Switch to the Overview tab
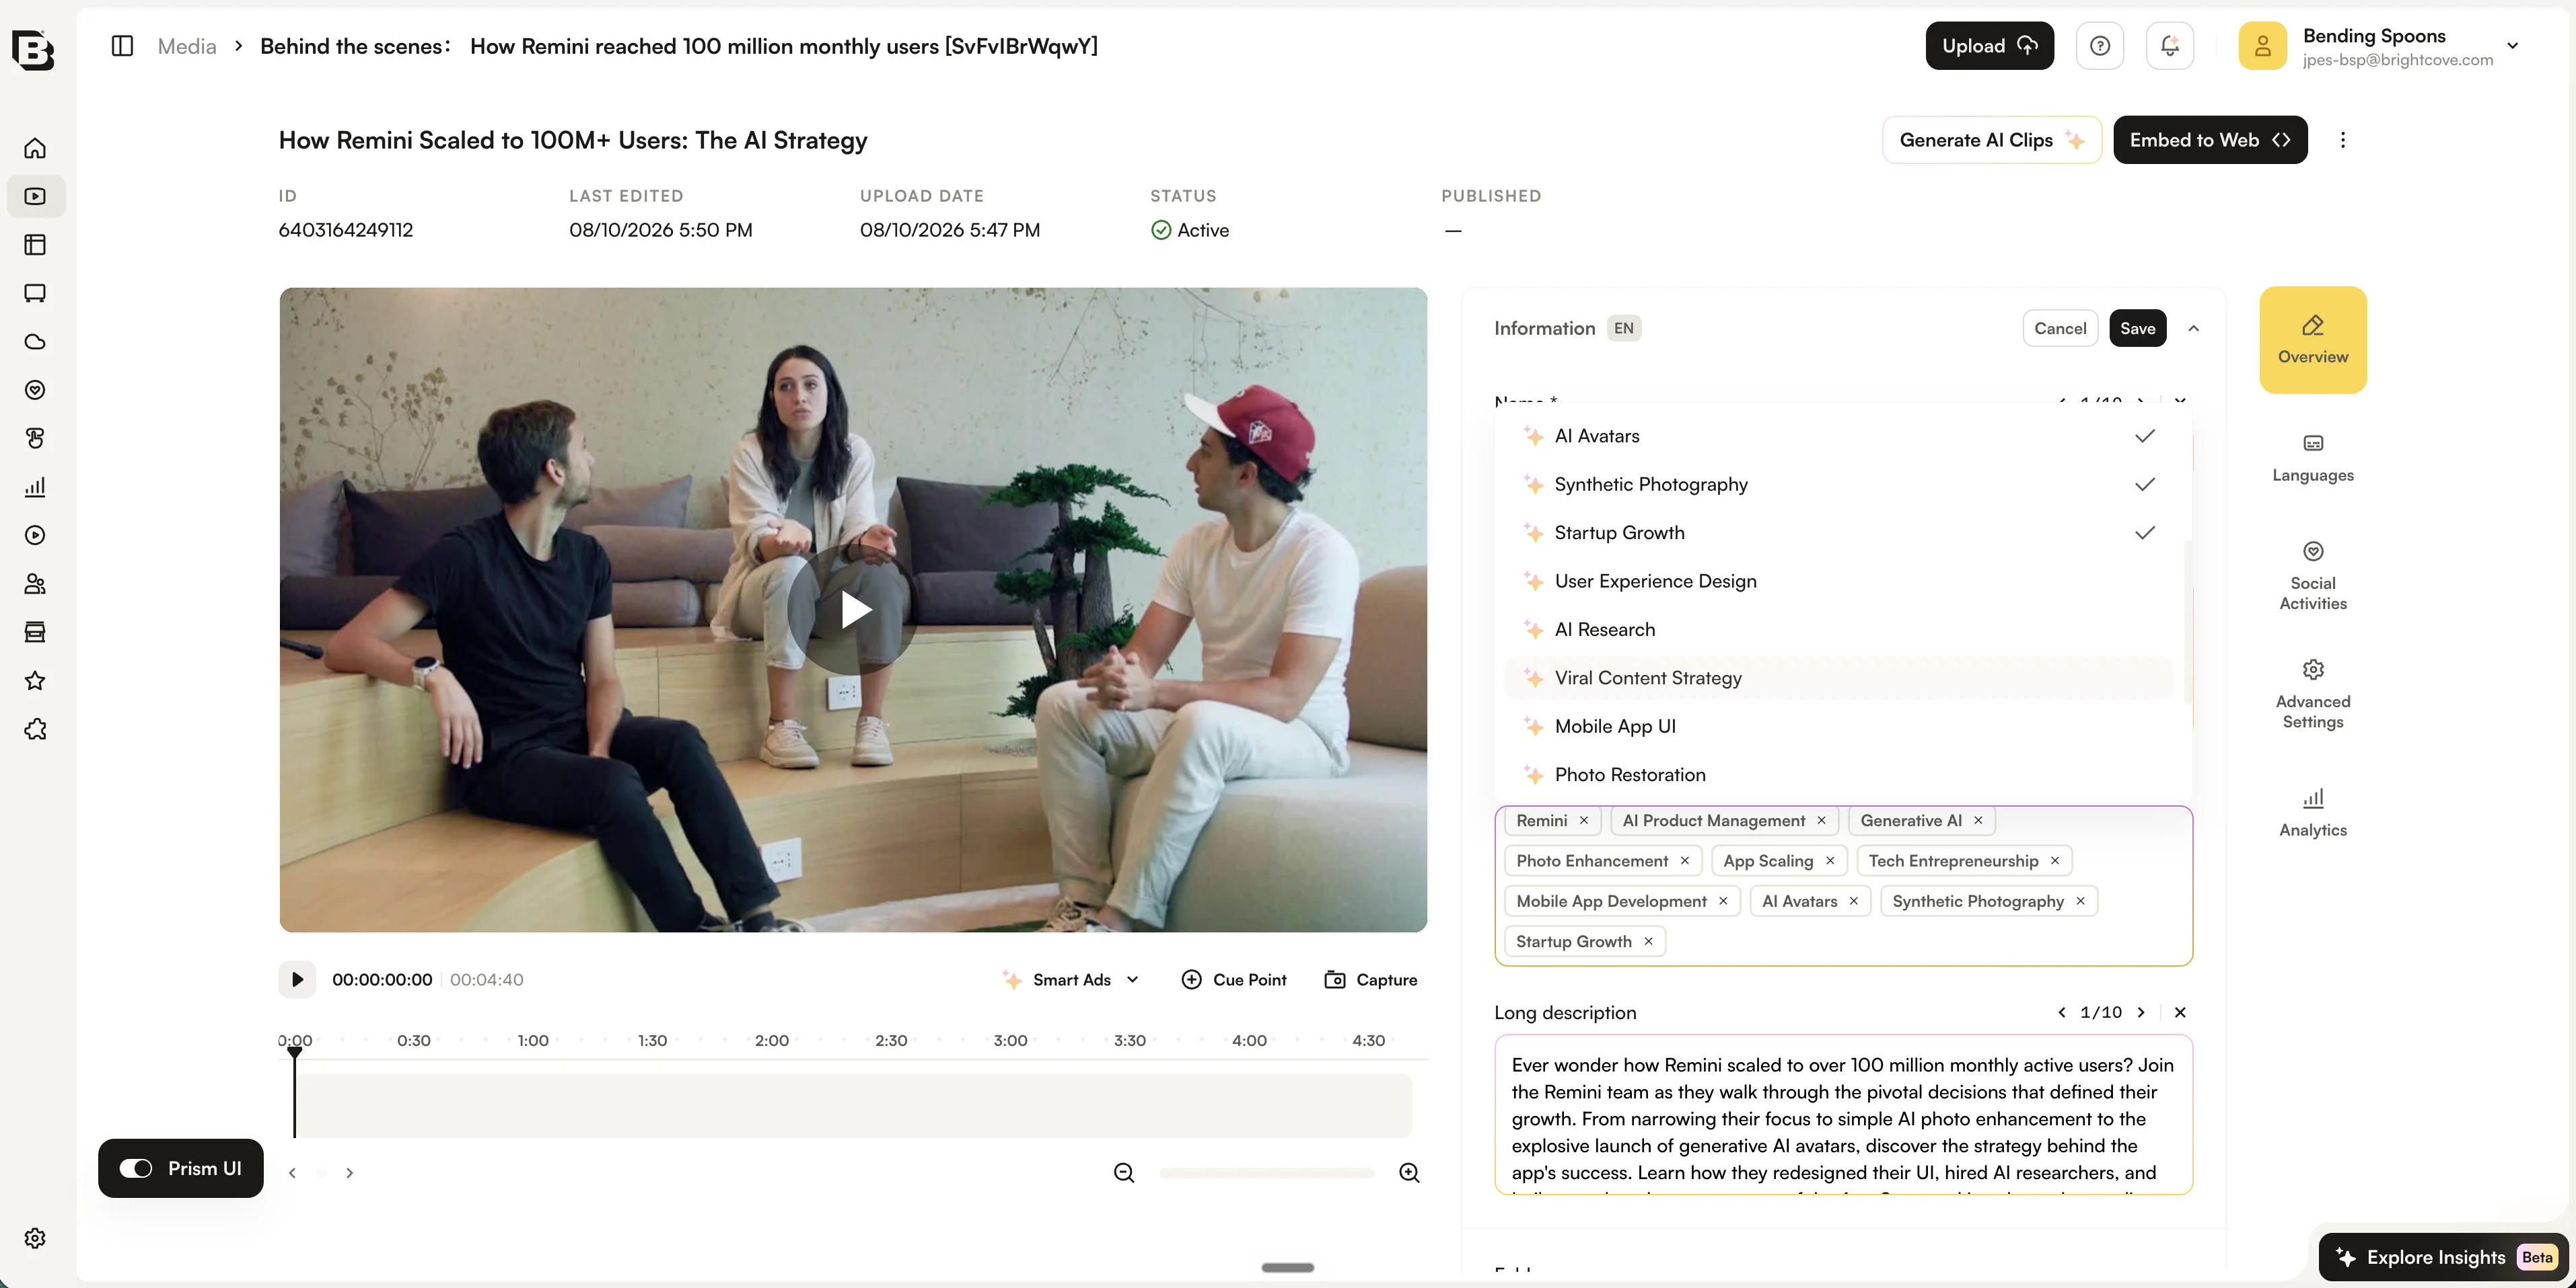 pyautogui.click(x=2312, y=339)
